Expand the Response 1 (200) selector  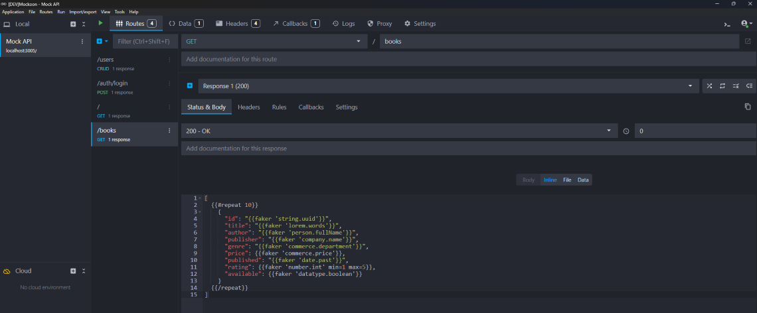440,86
